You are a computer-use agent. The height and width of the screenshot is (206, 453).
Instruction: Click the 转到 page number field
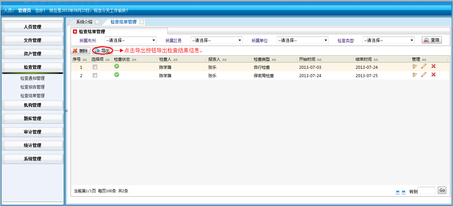pyautogui.click(x=427, y=191)
